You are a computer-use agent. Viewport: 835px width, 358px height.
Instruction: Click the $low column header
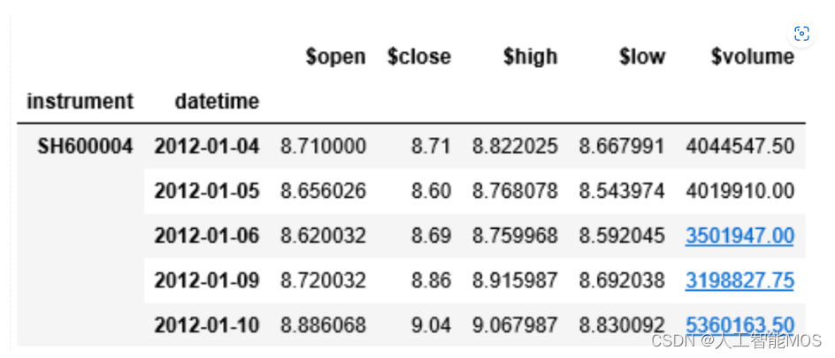click(641, 57)
